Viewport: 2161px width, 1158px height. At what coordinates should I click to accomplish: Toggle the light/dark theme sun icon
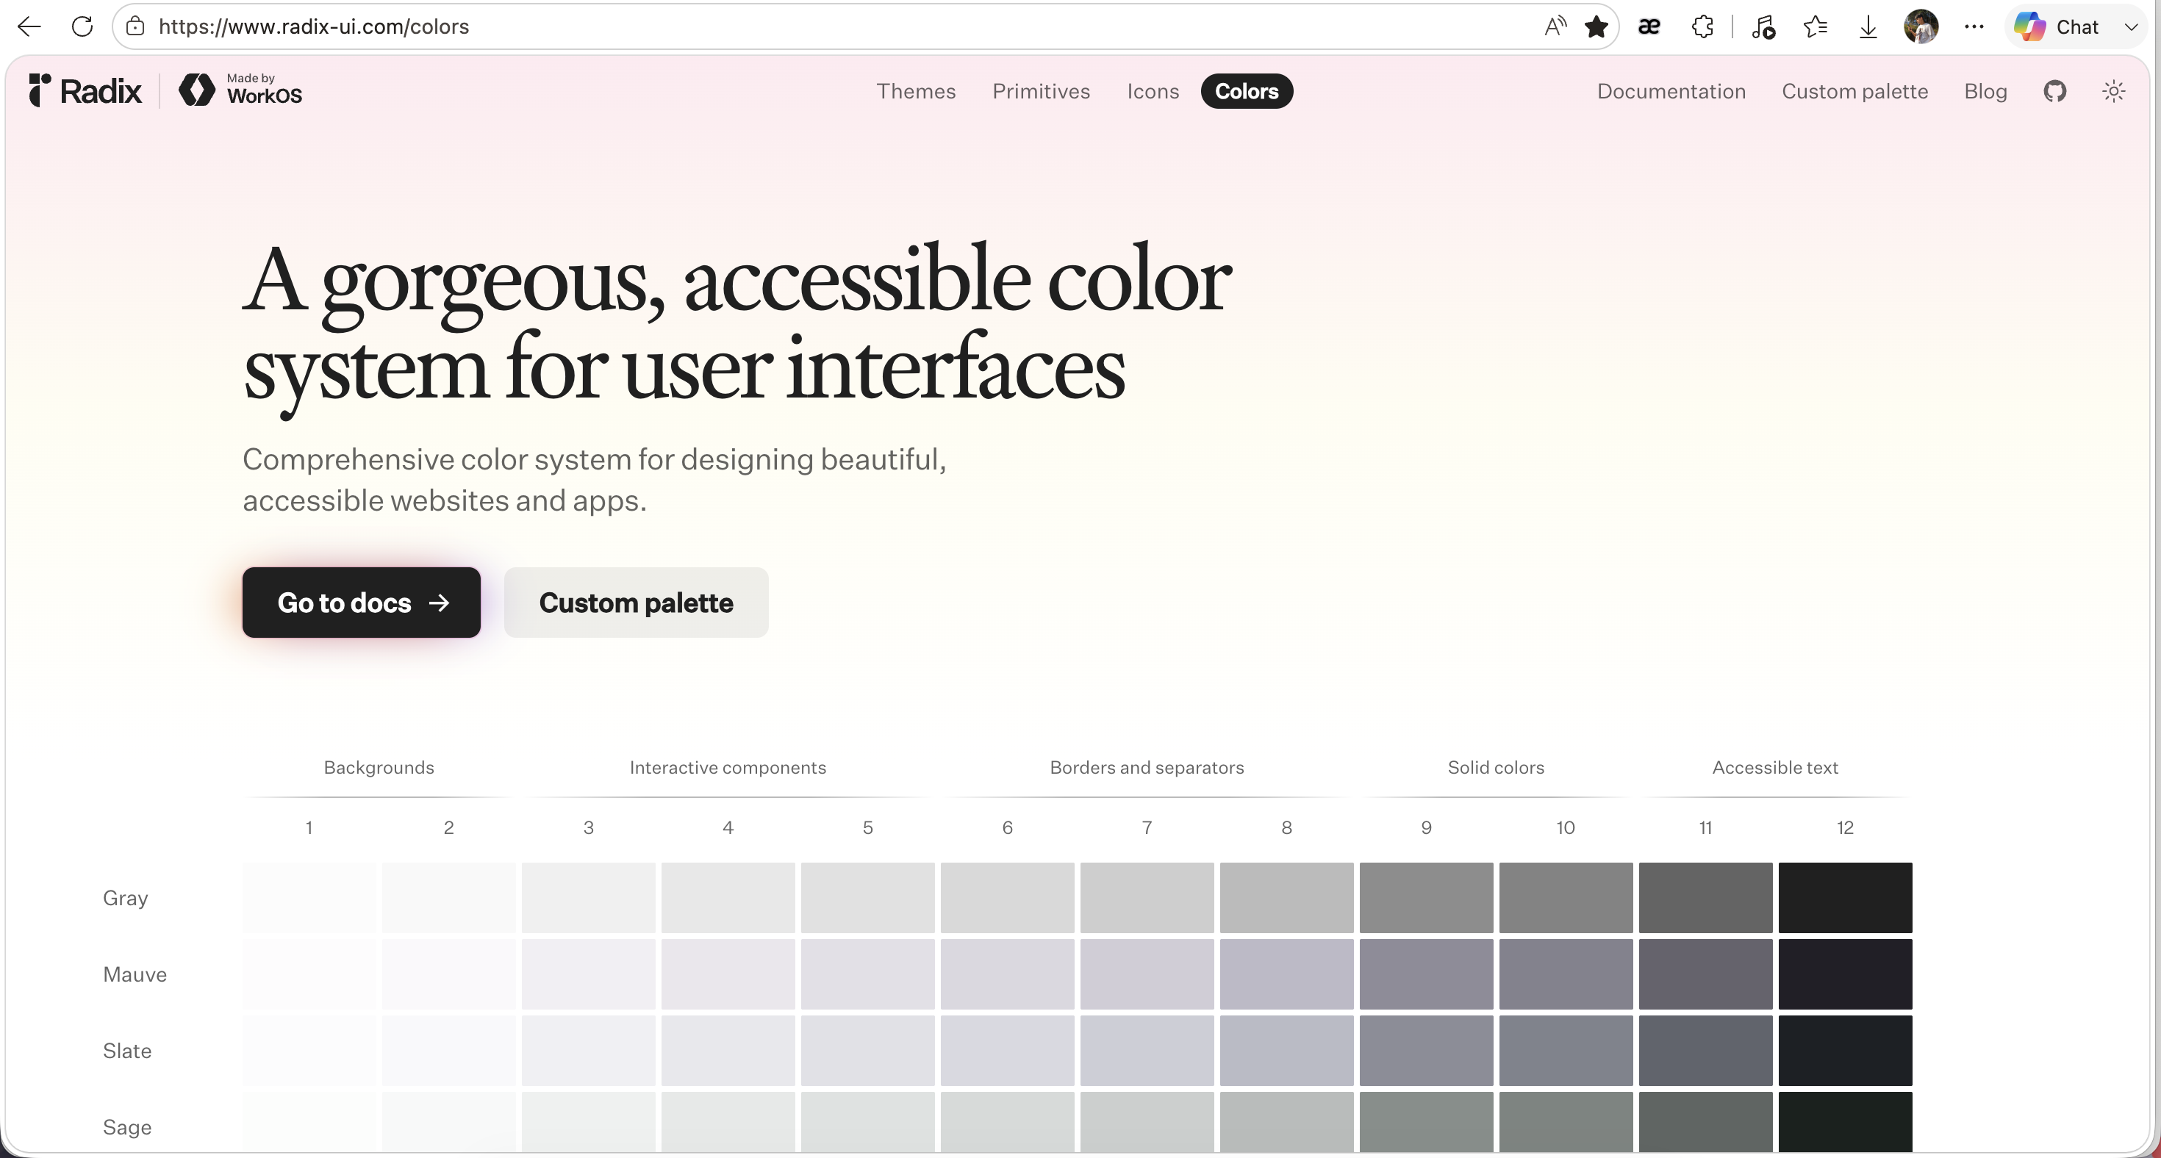click(2114, 91)
